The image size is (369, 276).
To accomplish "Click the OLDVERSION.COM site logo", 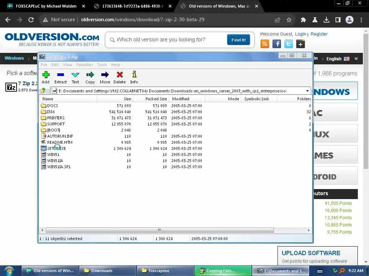I will (x=52, y=40).
